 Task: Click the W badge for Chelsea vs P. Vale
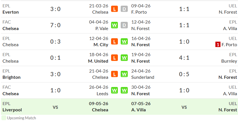(x=114, y=25)
